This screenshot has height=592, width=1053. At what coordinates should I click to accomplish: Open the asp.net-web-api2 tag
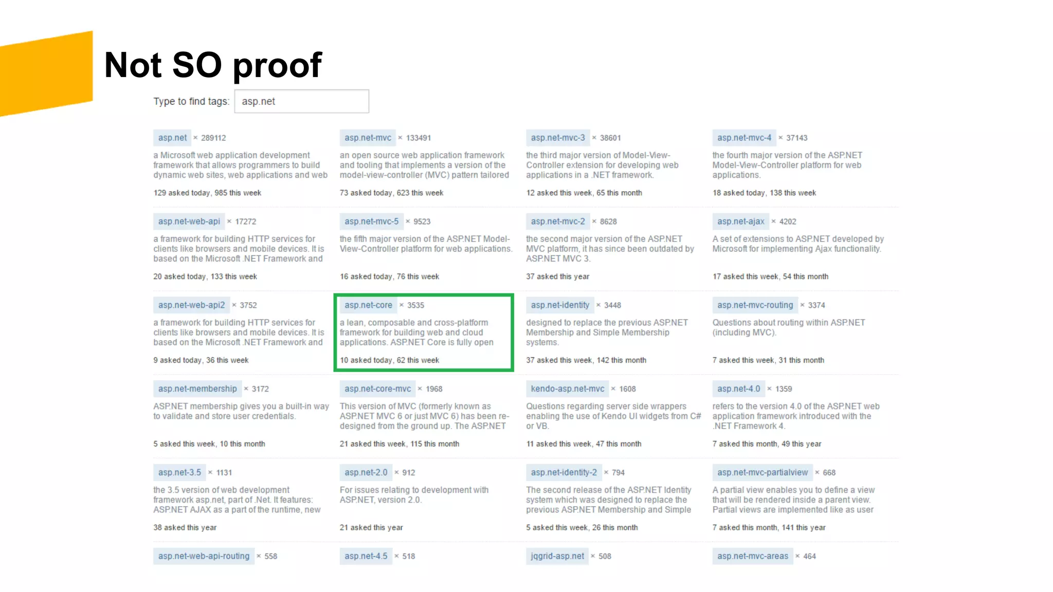[x=191, y=305]
